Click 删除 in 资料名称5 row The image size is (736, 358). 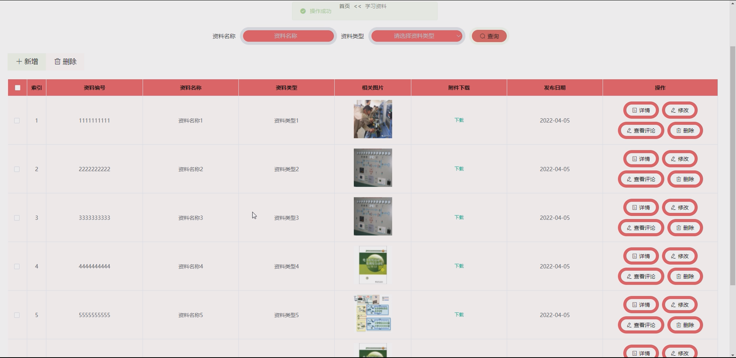685,325
